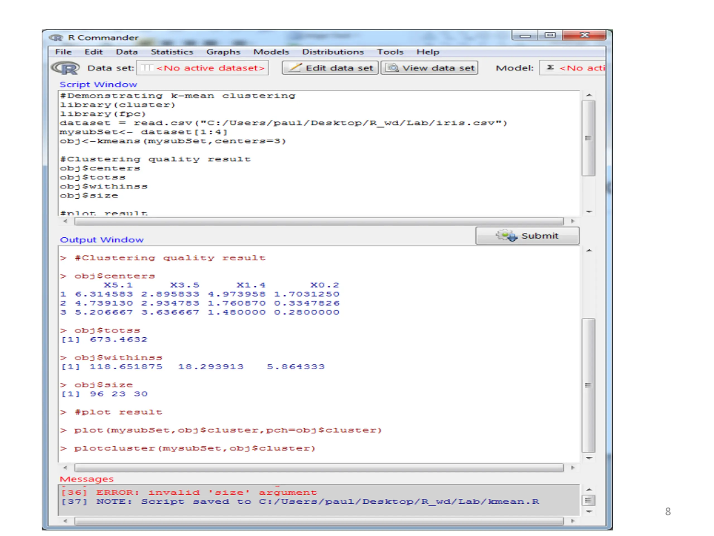Click the R logo icon in toolbar
The width and height of the screenshot is (714, 536).
66,68
